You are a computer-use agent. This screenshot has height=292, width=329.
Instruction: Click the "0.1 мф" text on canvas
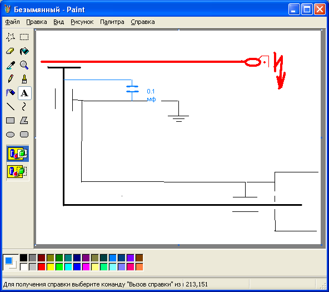[x=151, y=95]
